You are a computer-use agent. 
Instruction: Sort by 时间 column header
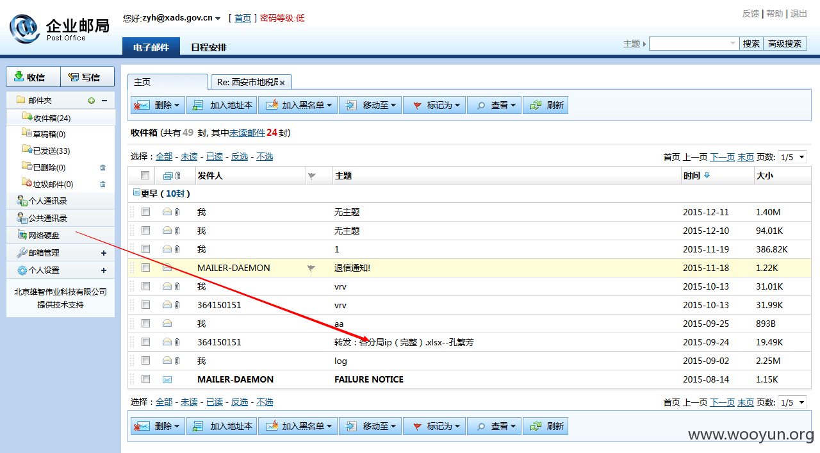(x=692, y=176)
